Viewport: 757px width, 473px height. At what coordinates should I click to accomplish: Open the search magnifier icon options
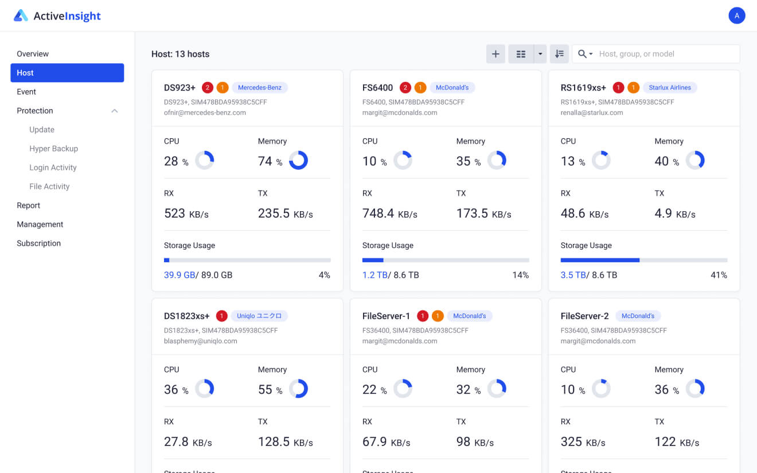coord(582,53)
